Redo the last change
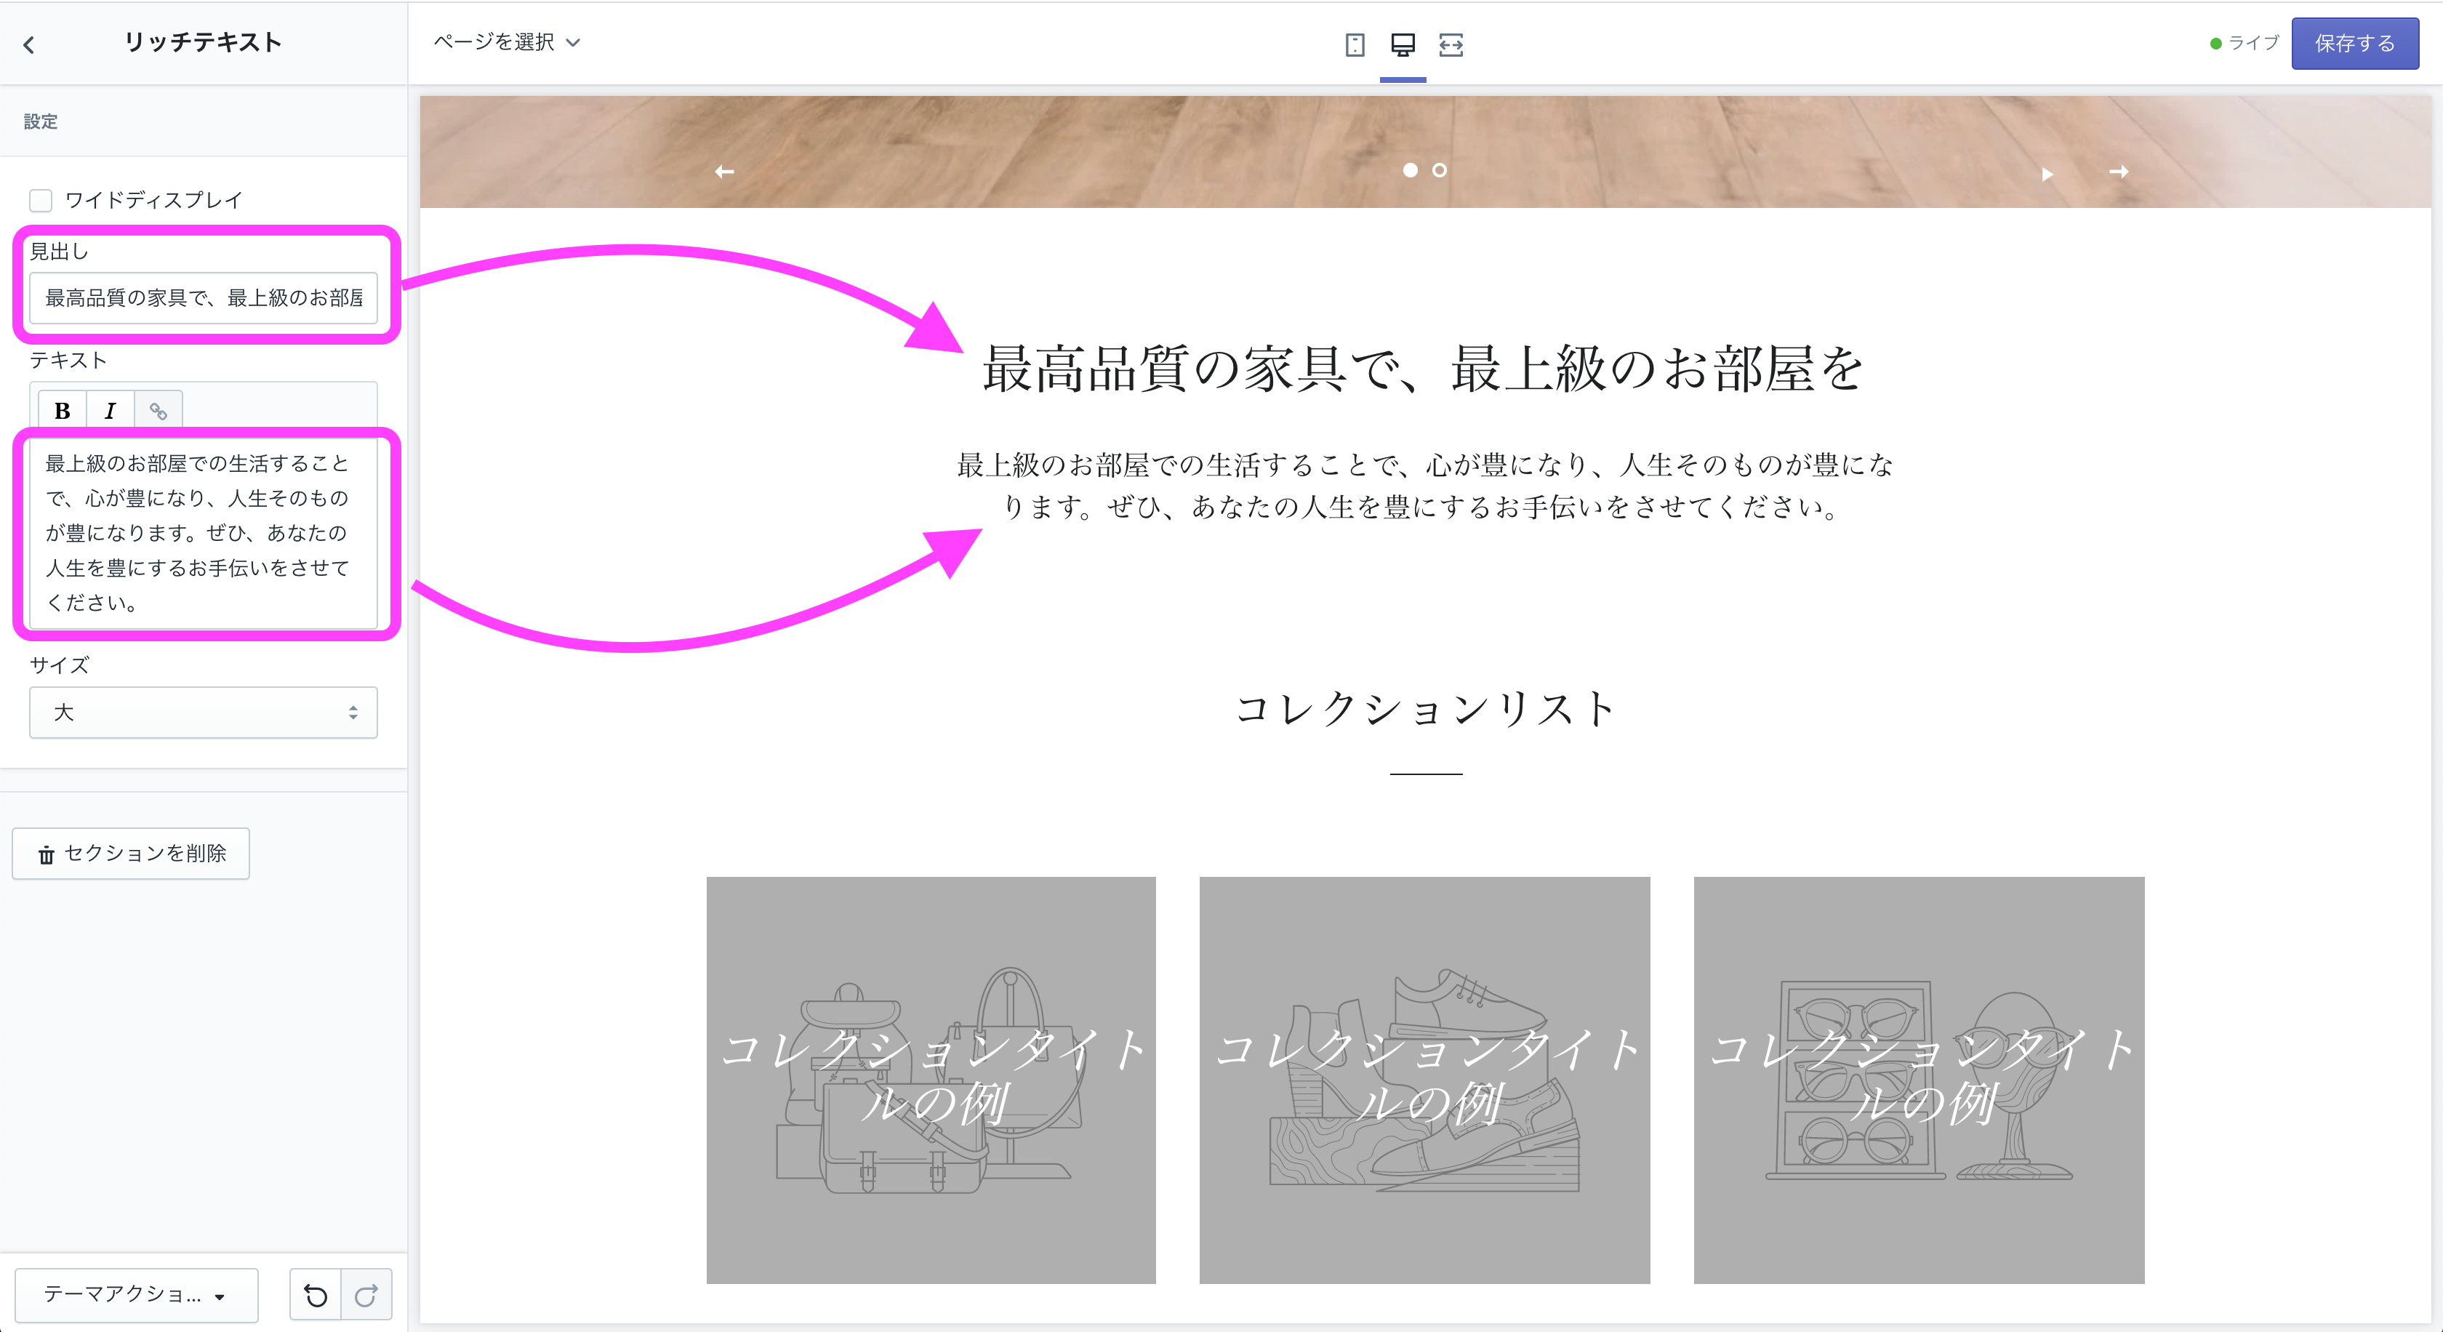Viewport: 2443px width, 1332px height. point(367,1295)
